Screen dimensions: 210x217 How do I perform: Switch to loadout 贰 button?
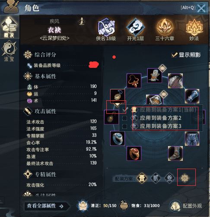pyautogui.click(x=156, y=178)
